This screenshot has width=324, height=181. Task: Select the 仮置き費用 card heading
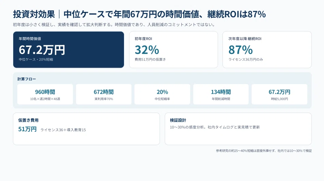[28, 120]
